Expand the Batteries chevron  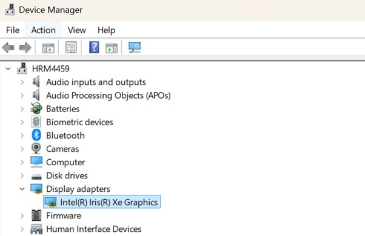(22, 109)
